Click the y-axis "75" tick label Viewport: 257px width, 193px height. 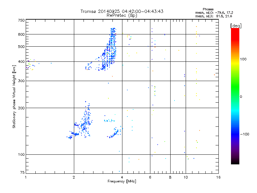(22, 172)
